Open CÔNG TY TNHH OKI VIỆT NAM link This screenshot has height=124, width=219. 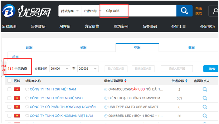pos(53,89)
